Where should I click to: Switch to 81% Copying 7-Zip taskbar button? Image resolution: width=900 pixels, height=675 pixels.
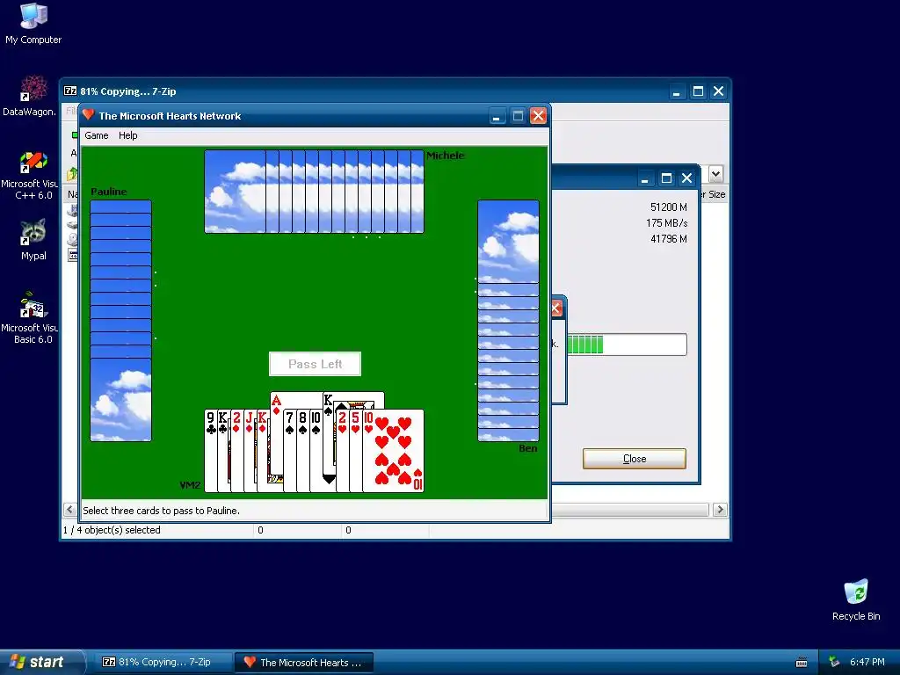click(x=163, y=663)
